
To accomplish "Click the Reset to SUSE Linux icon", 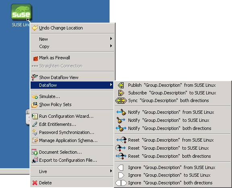I will pyautogui.click(x=120, y=148).
